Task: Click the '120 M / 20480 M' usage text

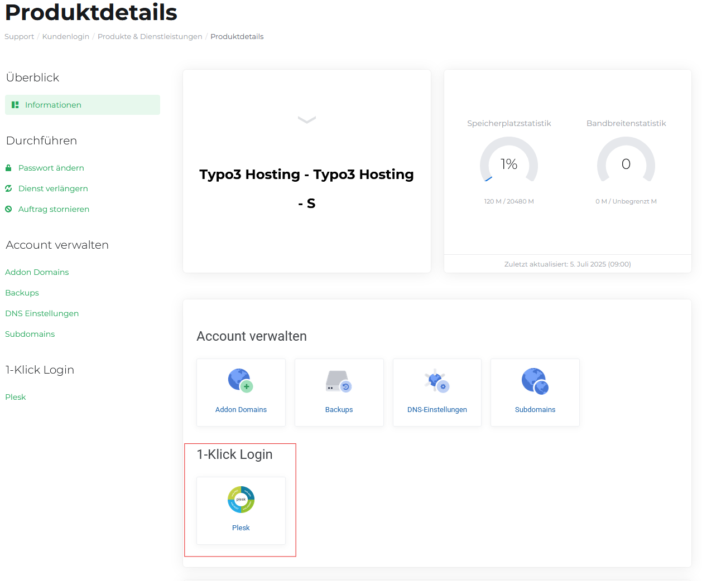Action: click(x=509, y=201)
